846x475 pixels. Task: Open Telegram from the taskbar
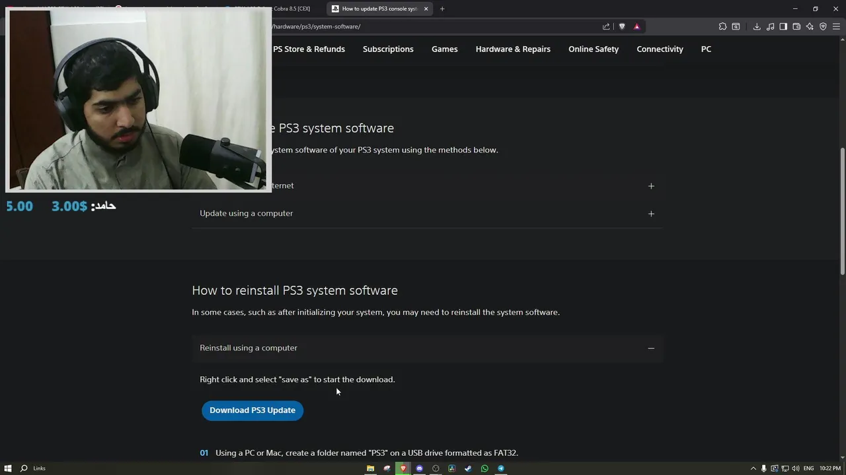pos(501,468)
